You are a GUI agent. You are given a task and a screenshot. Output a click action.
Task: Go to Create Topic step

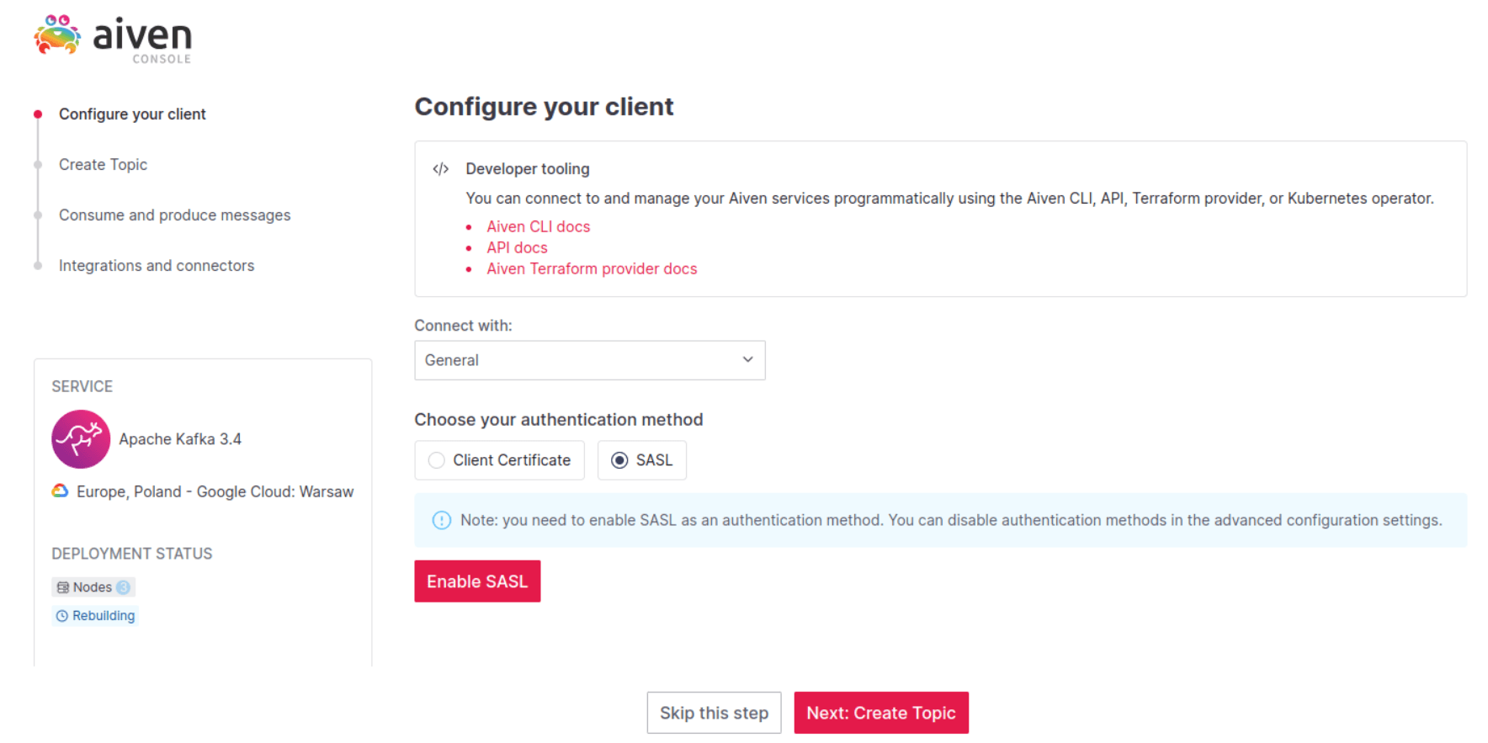[103, 165]
